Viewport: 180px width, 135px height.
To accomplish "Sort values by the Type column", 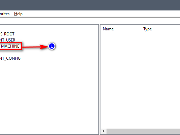I will (160, 29).
